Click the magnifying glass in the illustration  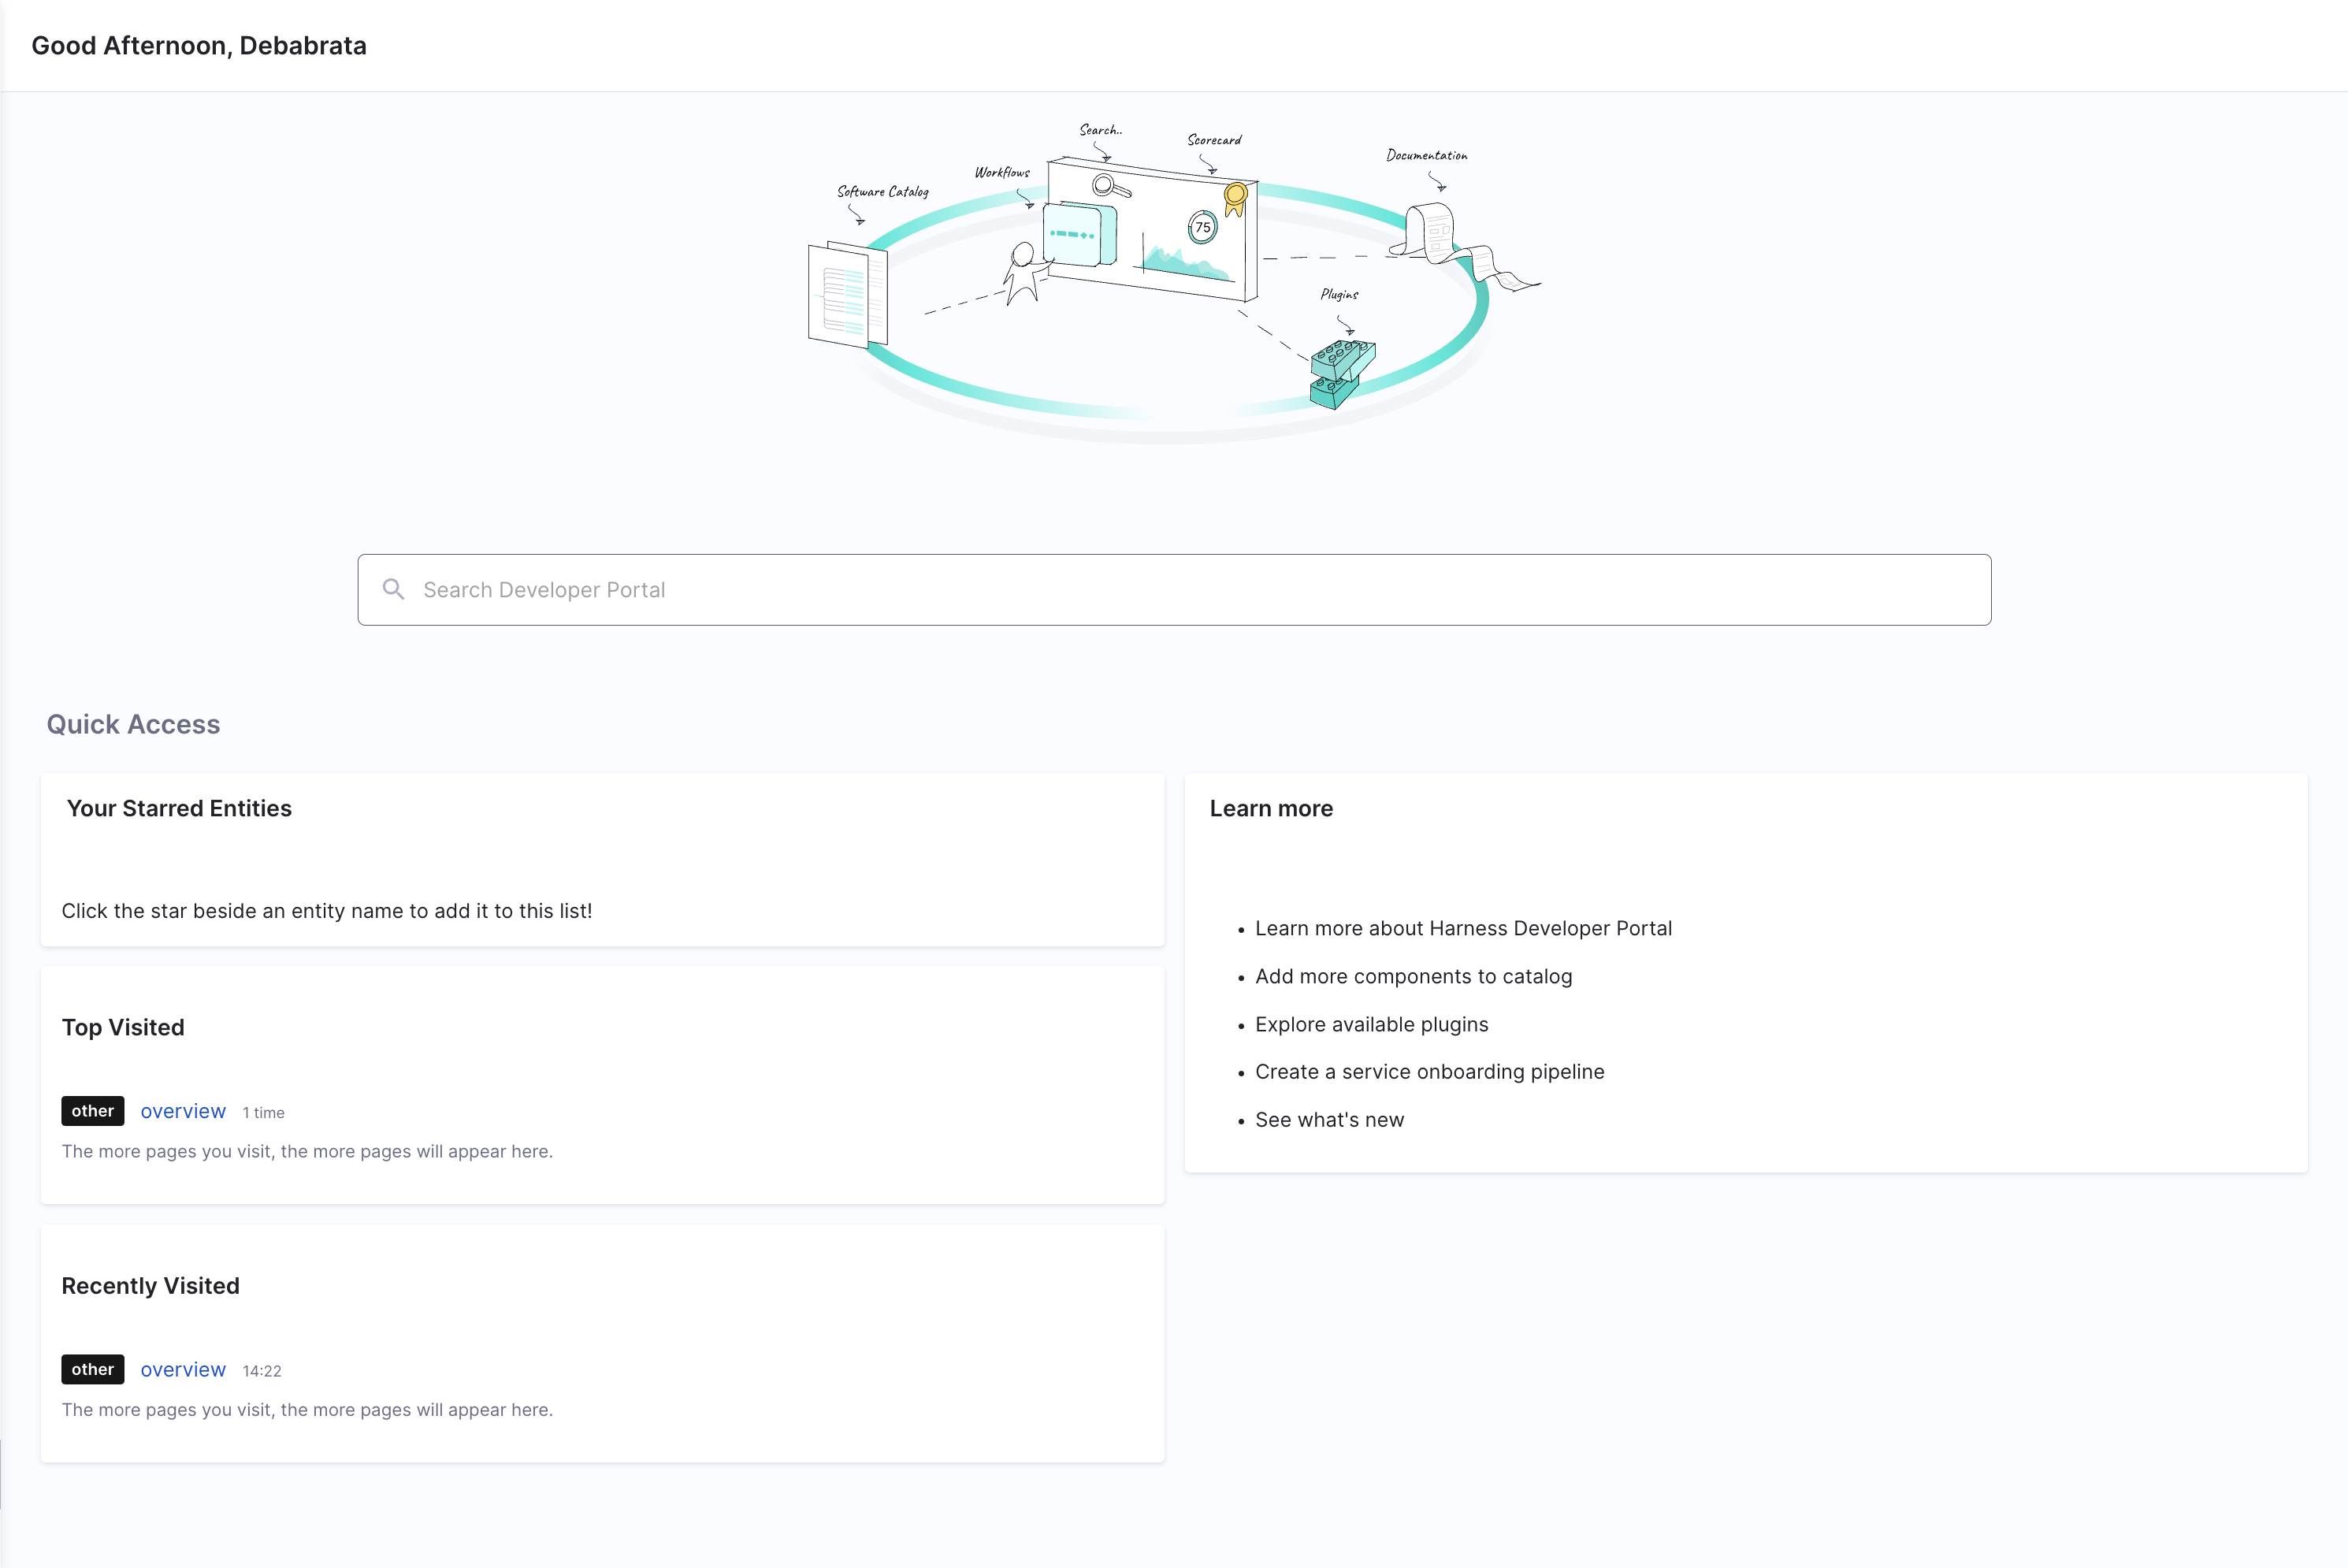(1108, 187)
